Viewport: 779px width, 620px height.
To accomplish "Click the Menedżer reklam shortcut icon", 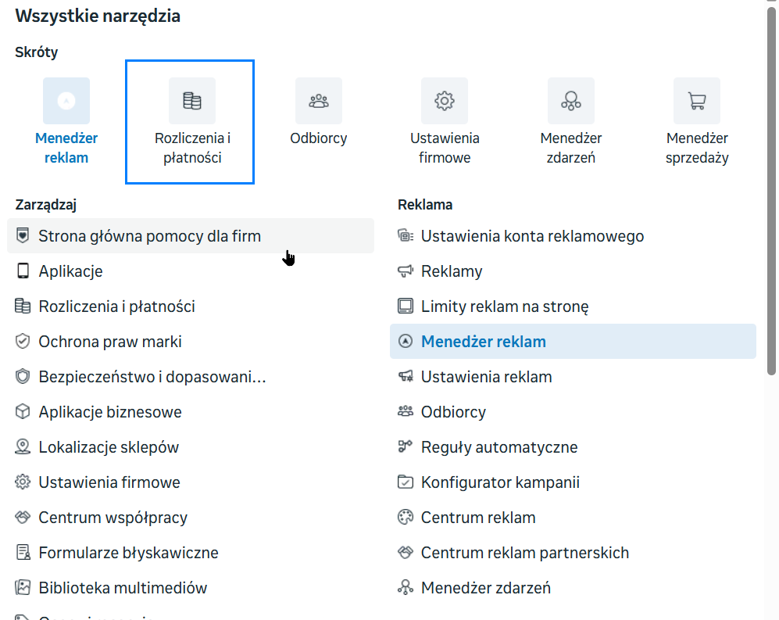I will point(66,101).
